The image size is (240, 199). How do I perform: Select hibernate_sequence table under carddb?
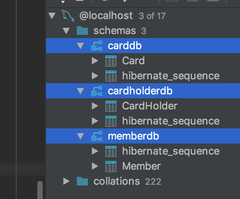171,76
